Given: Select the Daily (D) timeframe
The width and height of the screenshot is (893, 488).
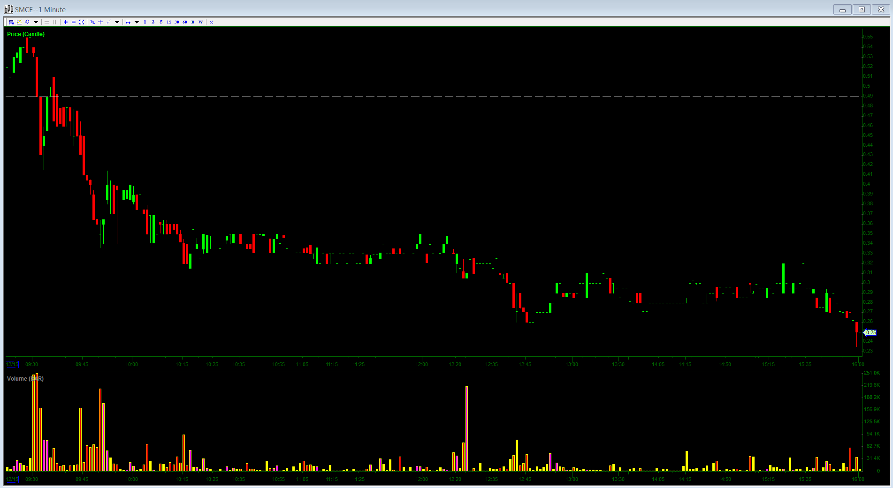Looking at the screenshot, I should 193,22.
